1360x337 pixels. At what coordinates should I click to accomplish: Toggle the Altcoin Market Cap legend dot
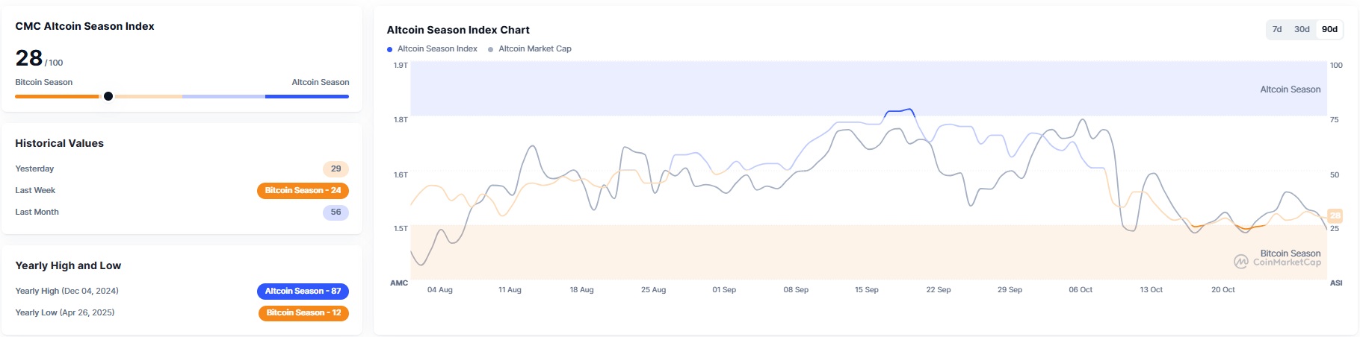491,49
